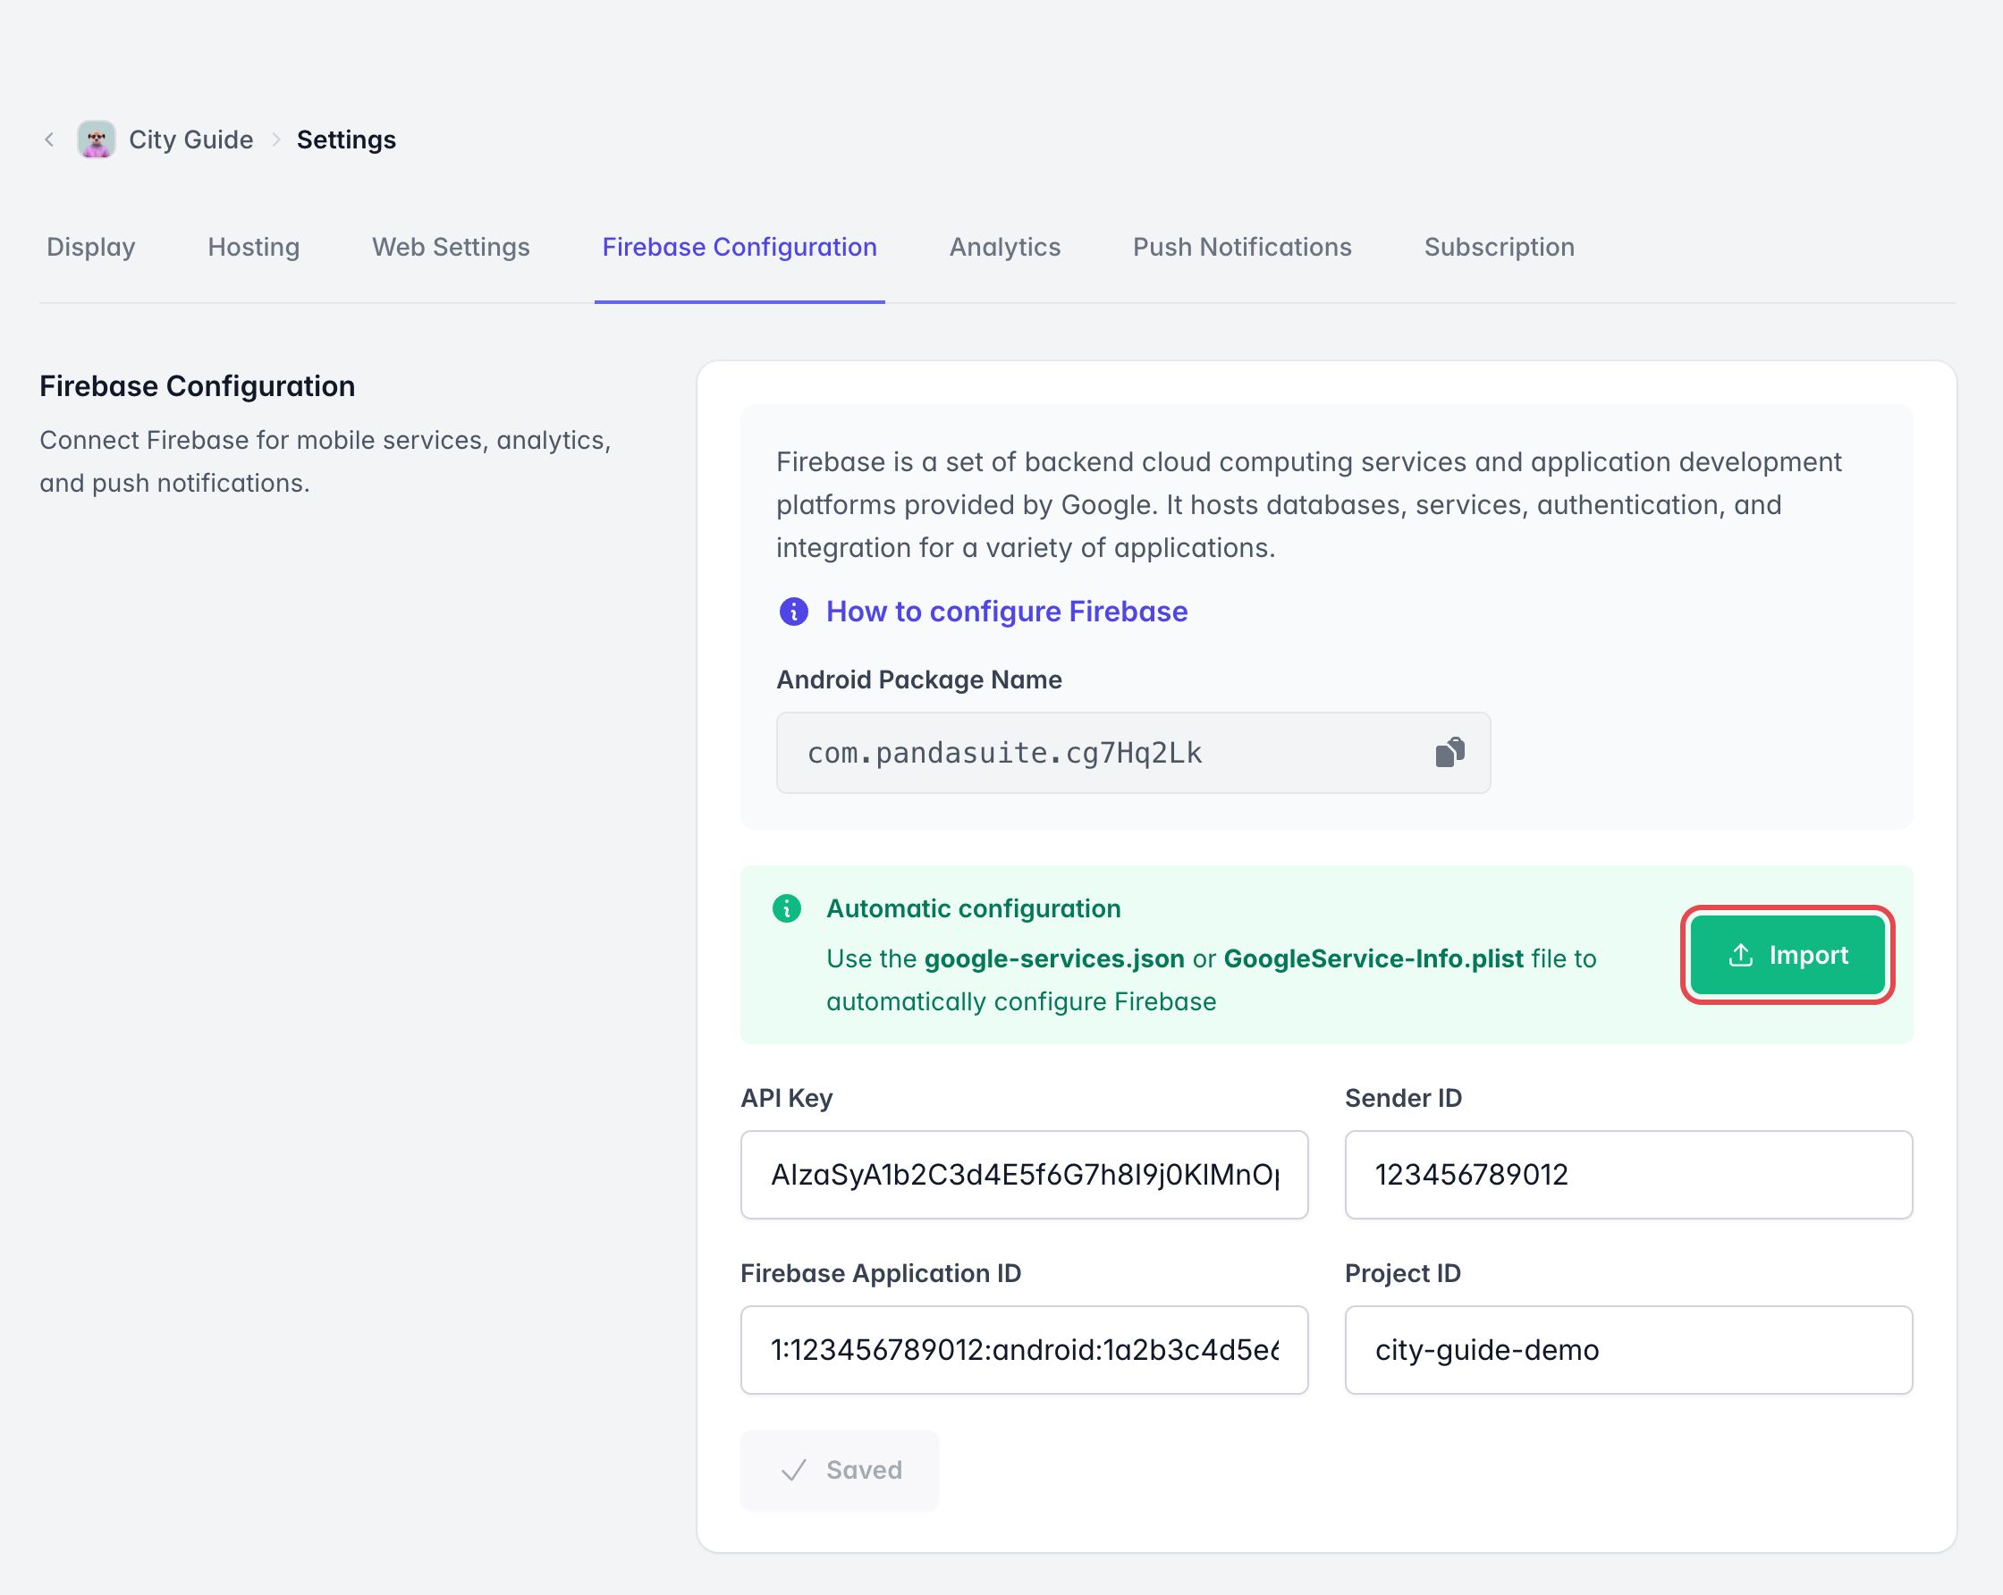Focus the Sender ID field

coord(1628,1175)
